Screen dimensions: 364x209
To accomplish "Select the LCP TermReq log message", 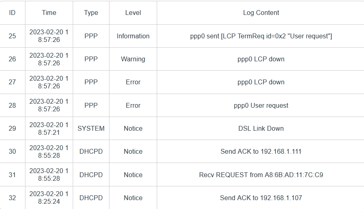I will (x=261, y=36).
